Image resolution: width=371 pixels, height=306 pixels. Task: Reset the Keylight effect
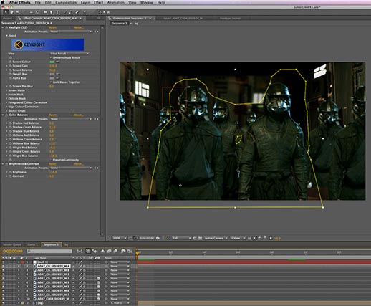(x=52, y=27)
